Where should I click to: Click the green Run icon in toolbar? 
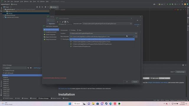(167, 4)
